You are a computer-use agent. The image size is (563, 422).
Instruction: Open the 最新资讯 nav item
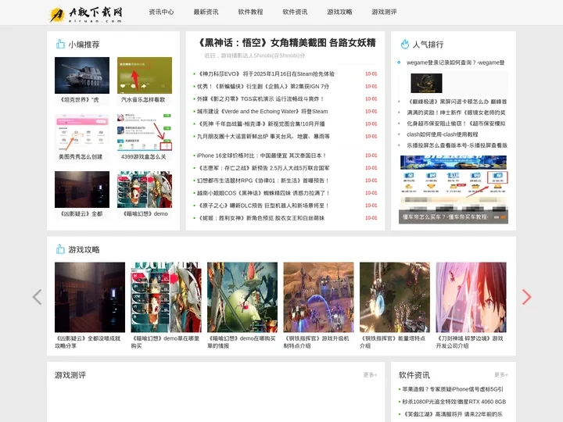coord(206,12)
